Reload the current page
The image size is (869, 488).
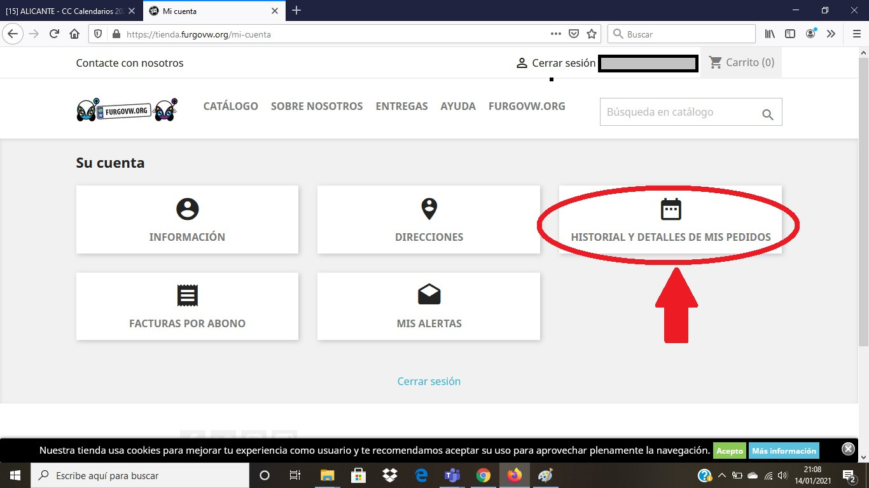coord(54,34)
